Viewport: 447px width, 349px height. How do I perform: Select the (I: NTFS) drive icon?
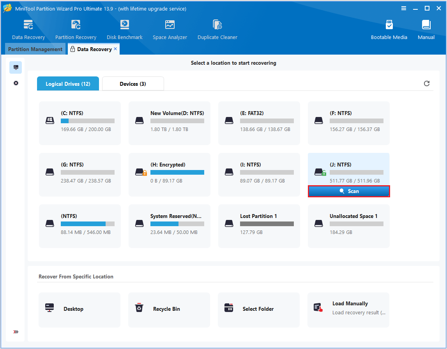point(229,172)
